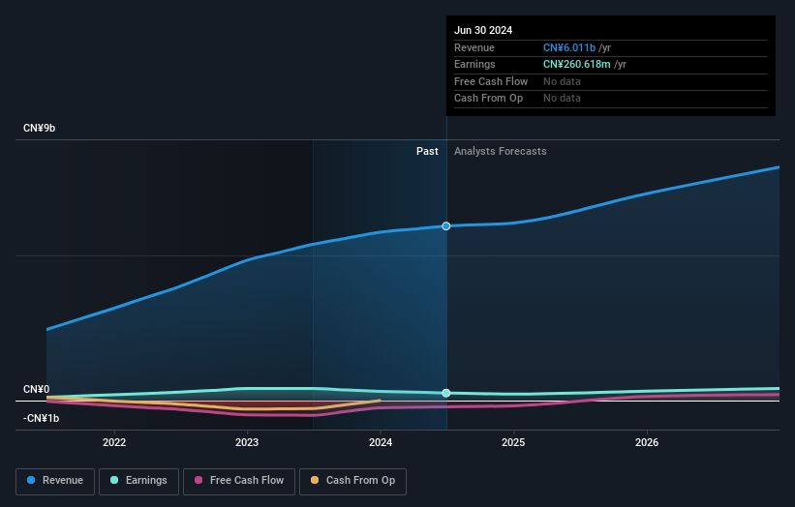Click the CN¥9b y-axis label
Viewport: 795px width, 507px height.
tap(39, 128)
